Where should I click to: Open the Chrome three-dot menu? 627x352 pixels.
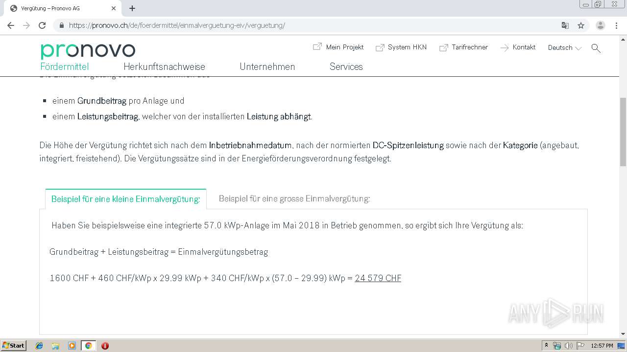pyautogui.click(x=616, y=25)
